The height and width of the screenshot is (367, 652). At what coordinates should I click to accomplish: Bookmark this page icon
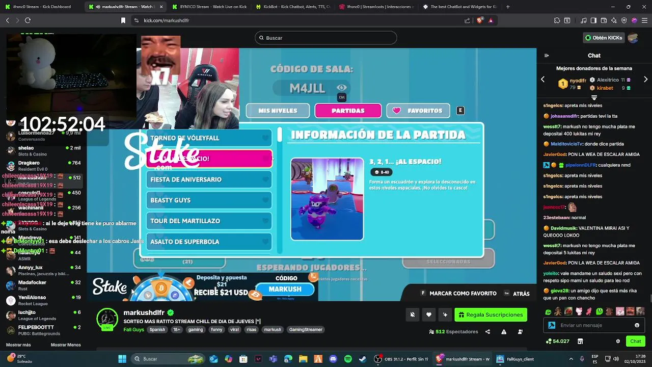pyautogui.click(x=123, y=20)
